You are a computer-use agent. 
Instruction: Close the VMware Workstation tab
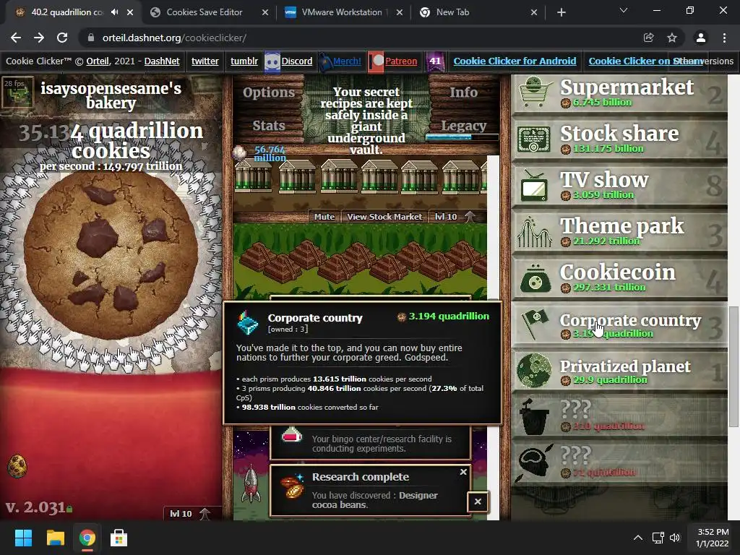point(400,12)
